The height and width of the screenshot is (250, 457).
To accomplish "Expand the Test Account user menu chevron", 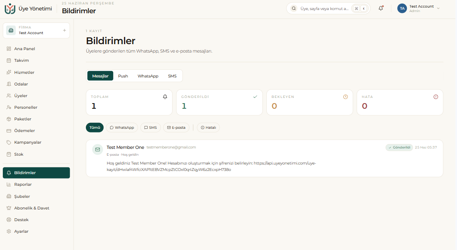I will click(438, 8).
